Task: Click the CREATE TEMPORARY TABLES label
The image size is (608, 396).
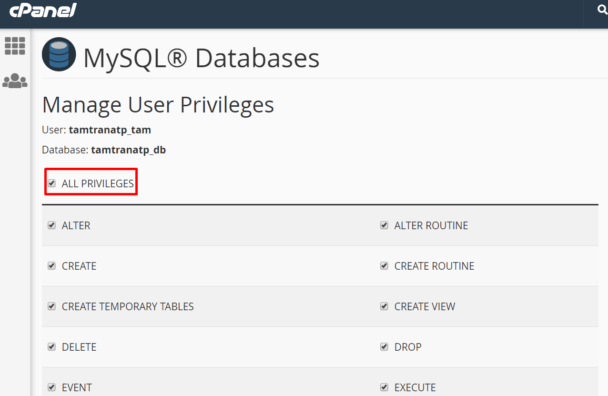Action: 128,306
